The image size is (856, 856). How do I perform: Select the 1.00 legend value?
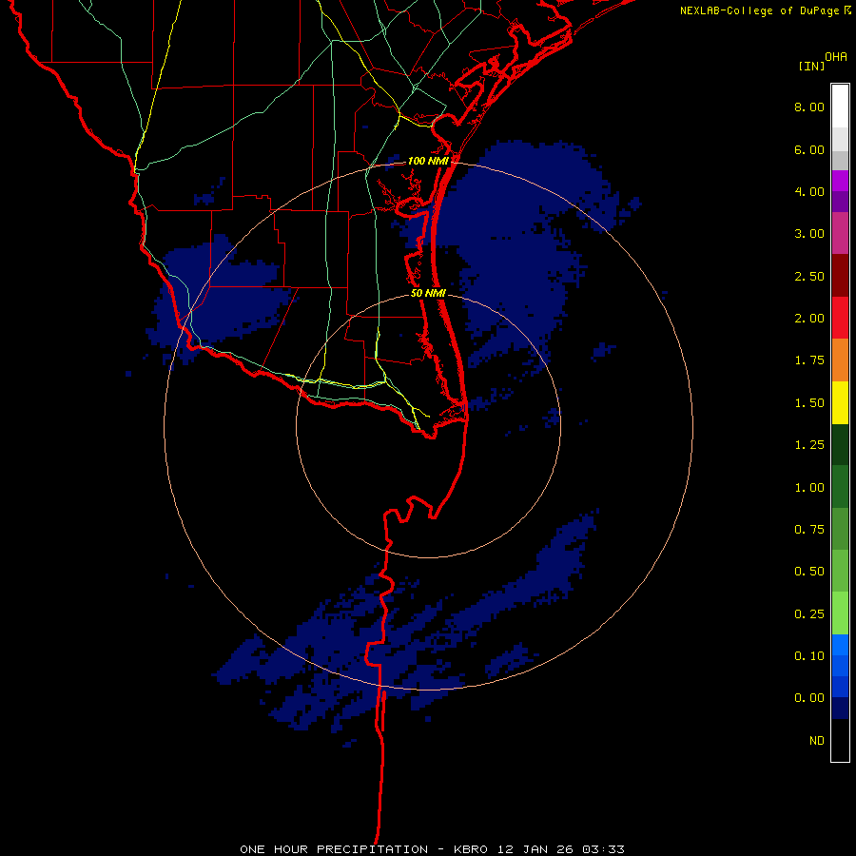[x=809, y=488]
